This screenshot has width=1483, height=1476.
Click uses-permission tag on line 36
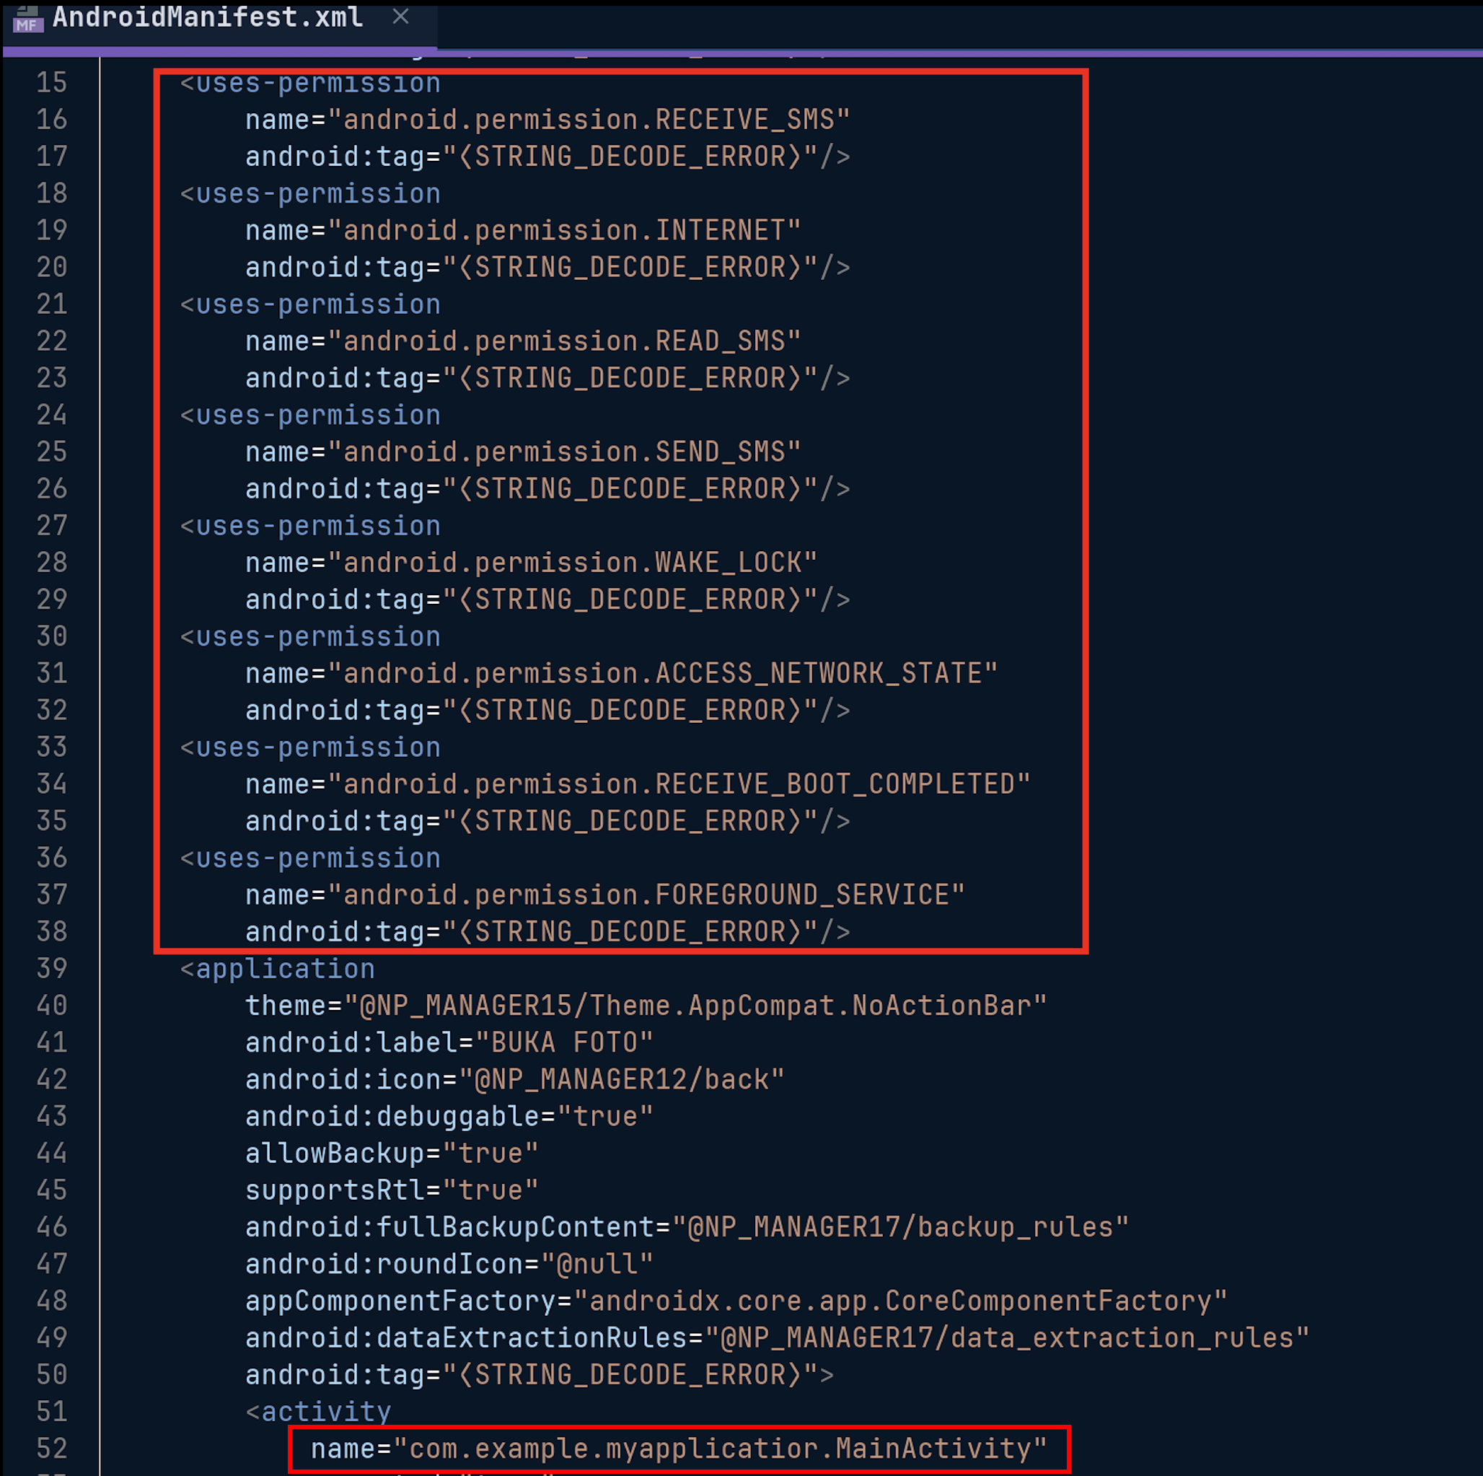coord(310,857)
